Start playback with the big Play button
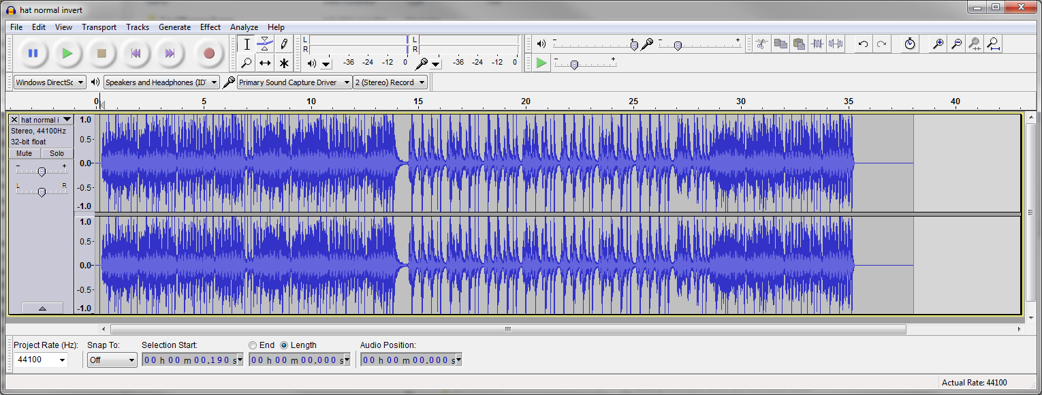Screen dimensions: 1042x395 [67, 53]
